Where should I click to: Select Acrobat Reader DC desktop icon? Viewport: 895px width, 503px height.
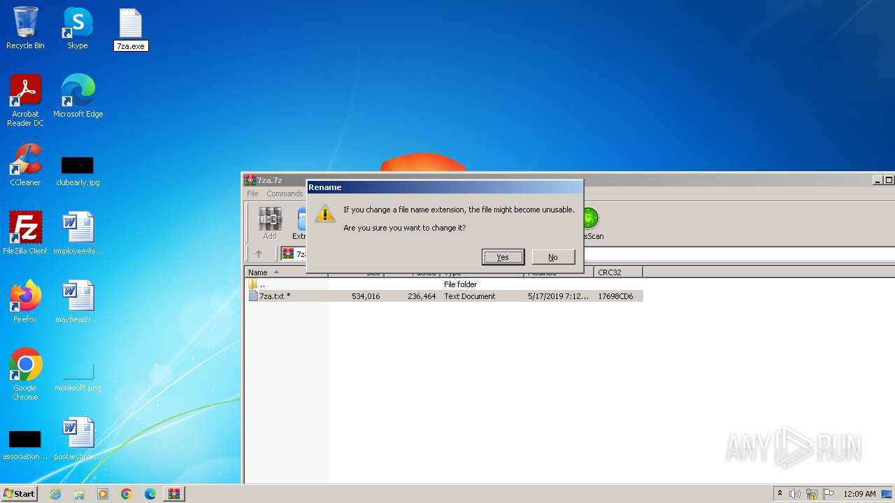coord(25,101)
